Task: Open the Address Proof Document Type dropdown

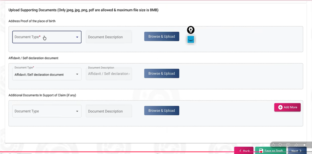Action: coord(47,37)
